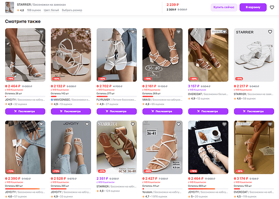Favorite the JOYCITY sandals priced 2 464 ₽
The width and height of the screenshot is (279, 199).
tap(41, 32)
